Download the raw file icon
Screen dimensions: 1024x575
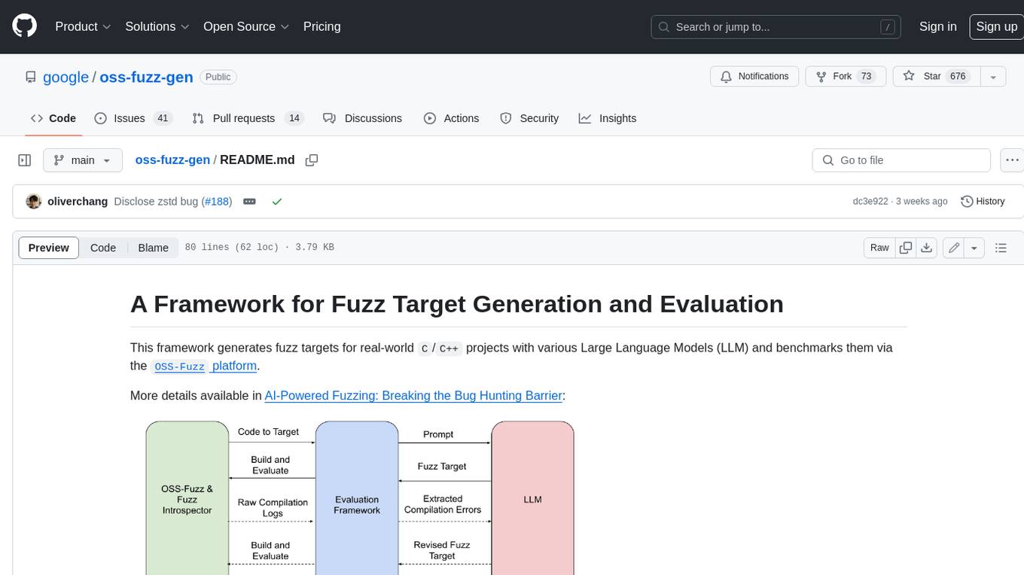coord(928,248)
